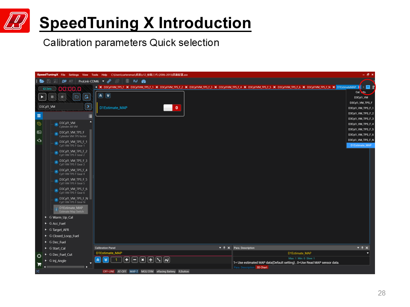Open the log folder button
The image size is (410, 307).
(76, 97)
